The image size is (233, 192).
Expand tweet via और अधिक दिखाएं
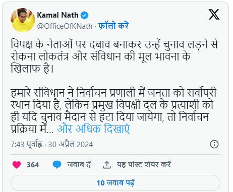(93, 129)
